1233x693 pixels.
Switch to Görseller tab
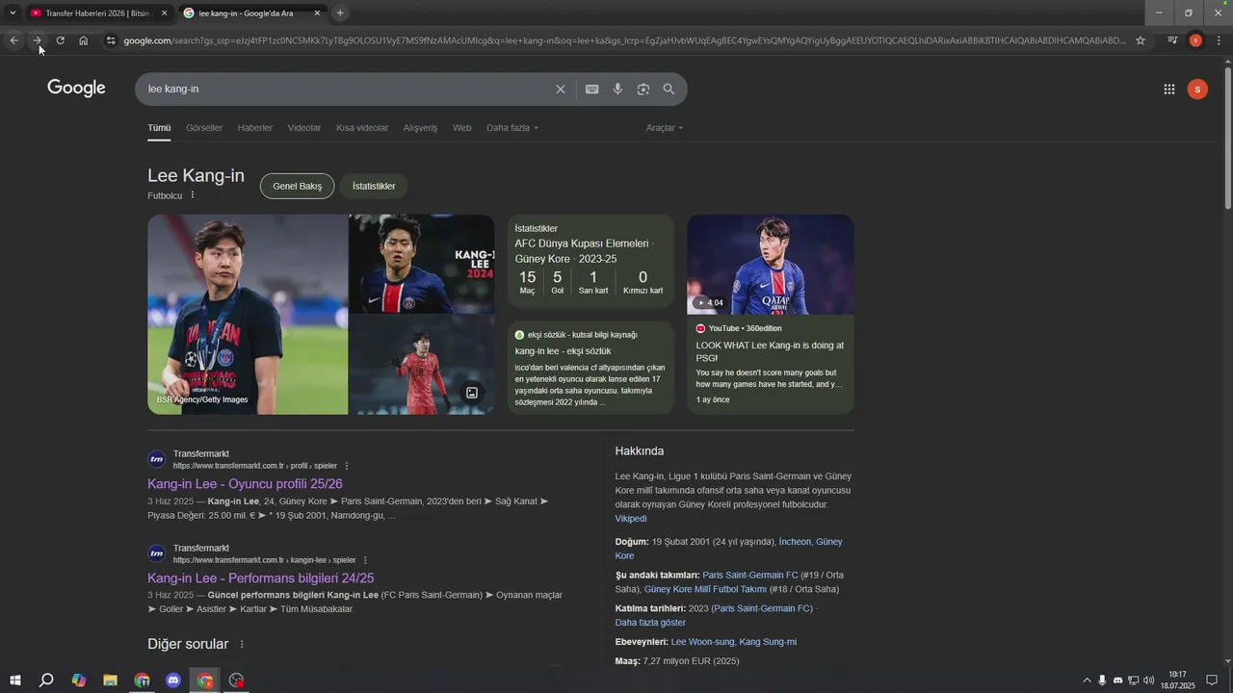204,127
